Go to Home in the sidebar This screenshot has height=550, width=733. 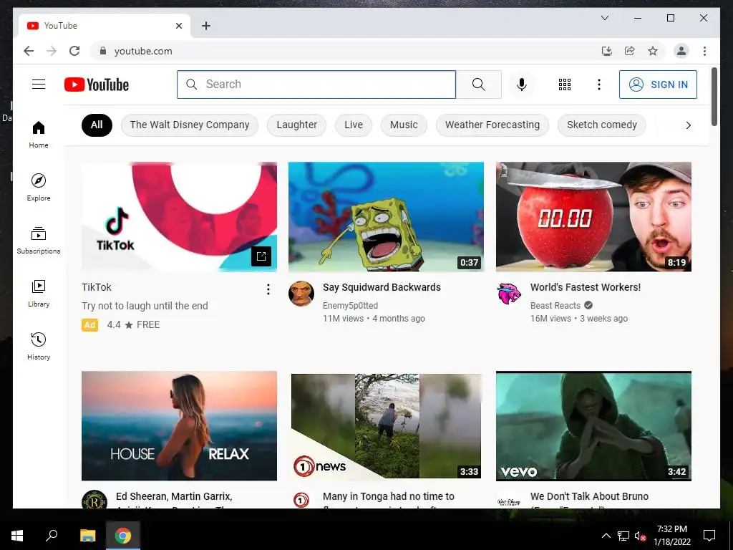(39, 135)
